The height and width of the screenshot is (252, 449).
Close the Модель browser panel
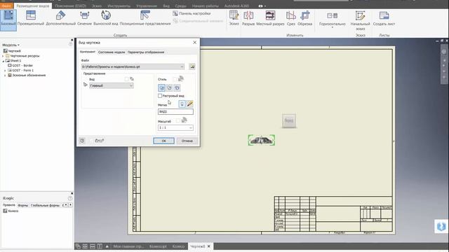pyautogui.click(x=72, y=40)
